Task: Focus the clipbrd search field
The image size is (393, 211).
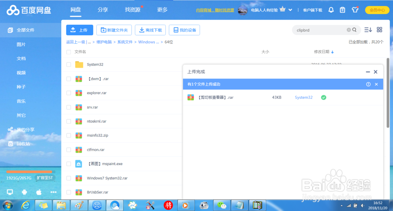Action: pos(321,30)
